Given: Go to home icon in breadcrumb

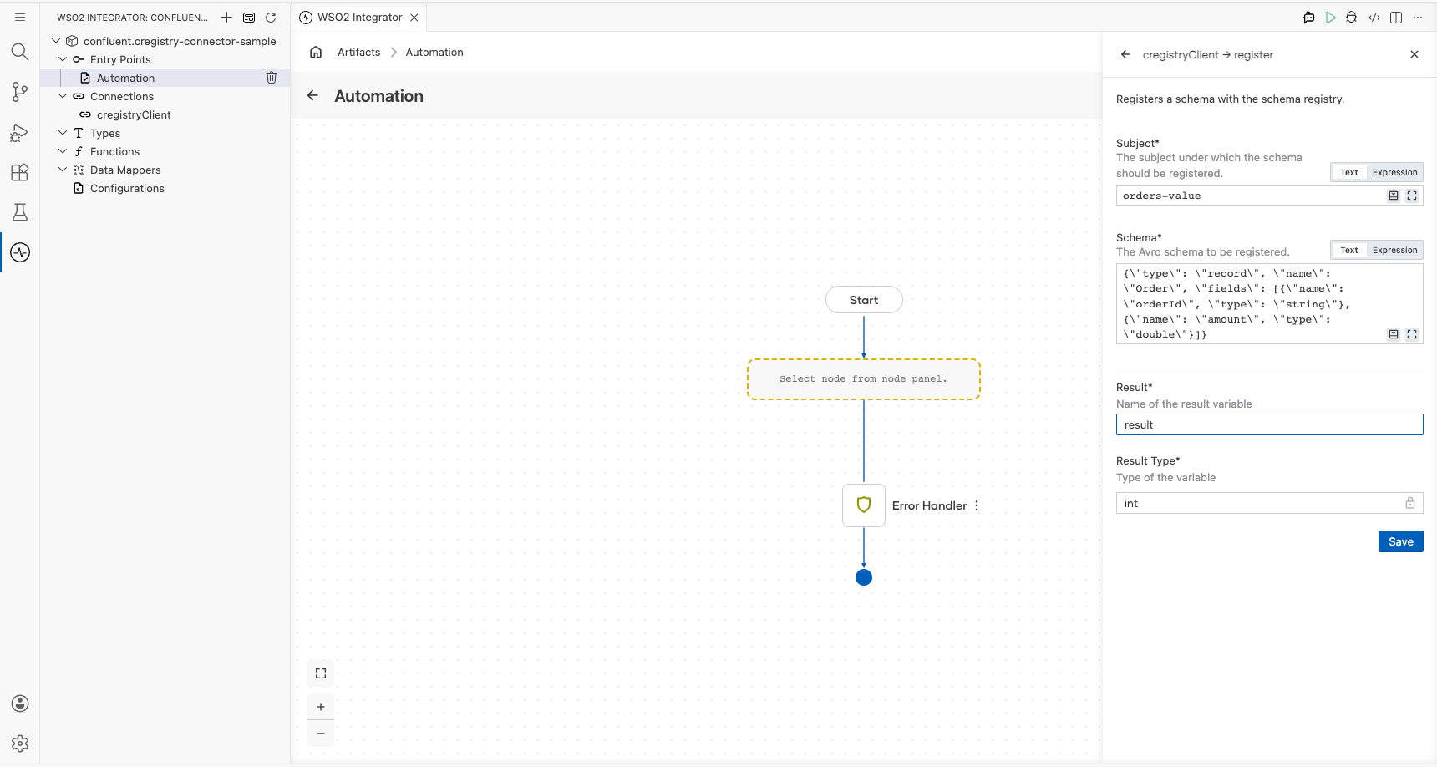Looking at the screenshot, I should pyautogui.click(x=316, y=52).
